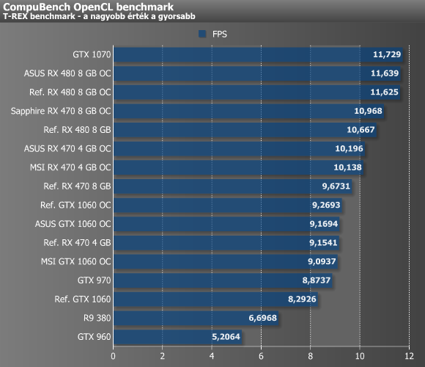Click the x-axis tick label 4
Viewport: 425px width, 367px height.
coord(212,356)
